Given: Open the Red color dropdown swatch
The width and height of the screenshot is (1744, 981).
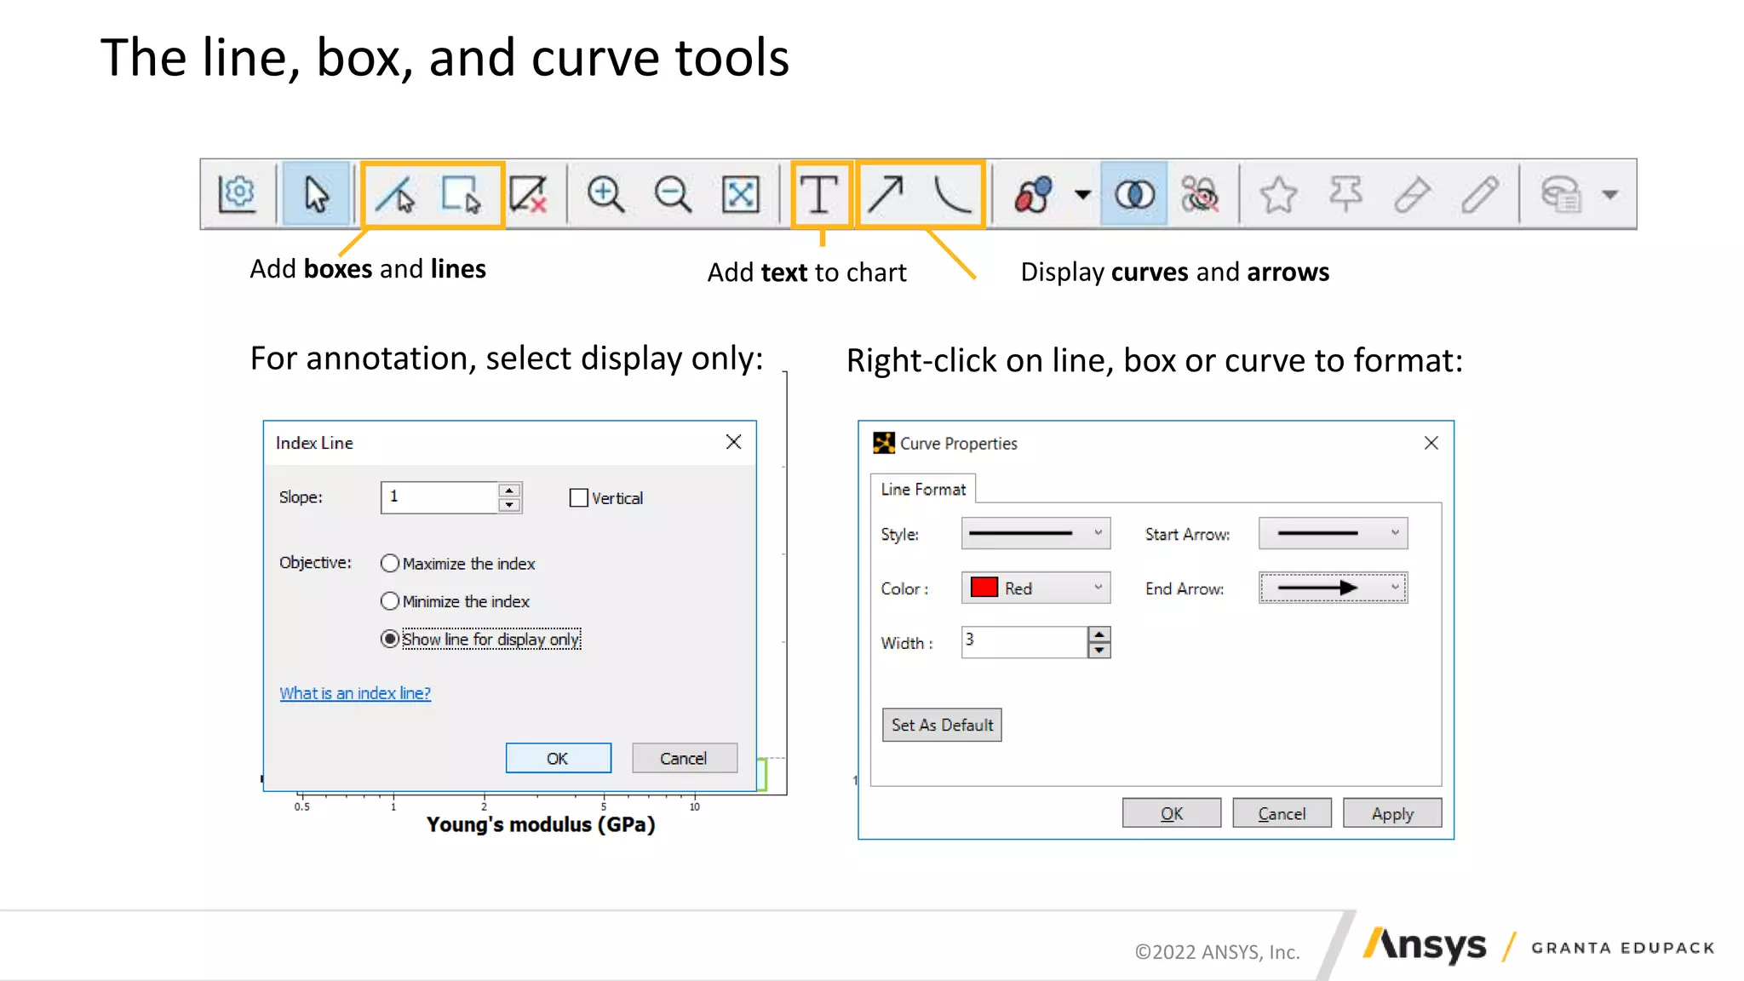Looking at the screenshot, I should (x=1035, y=588).
